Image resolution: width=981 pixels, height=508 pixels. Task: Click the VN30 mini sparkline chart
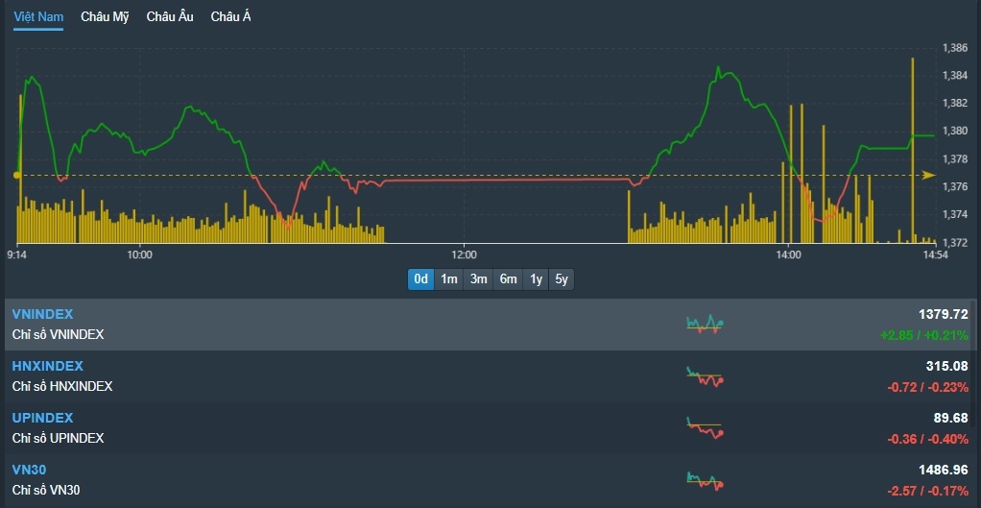click(705, 478)
